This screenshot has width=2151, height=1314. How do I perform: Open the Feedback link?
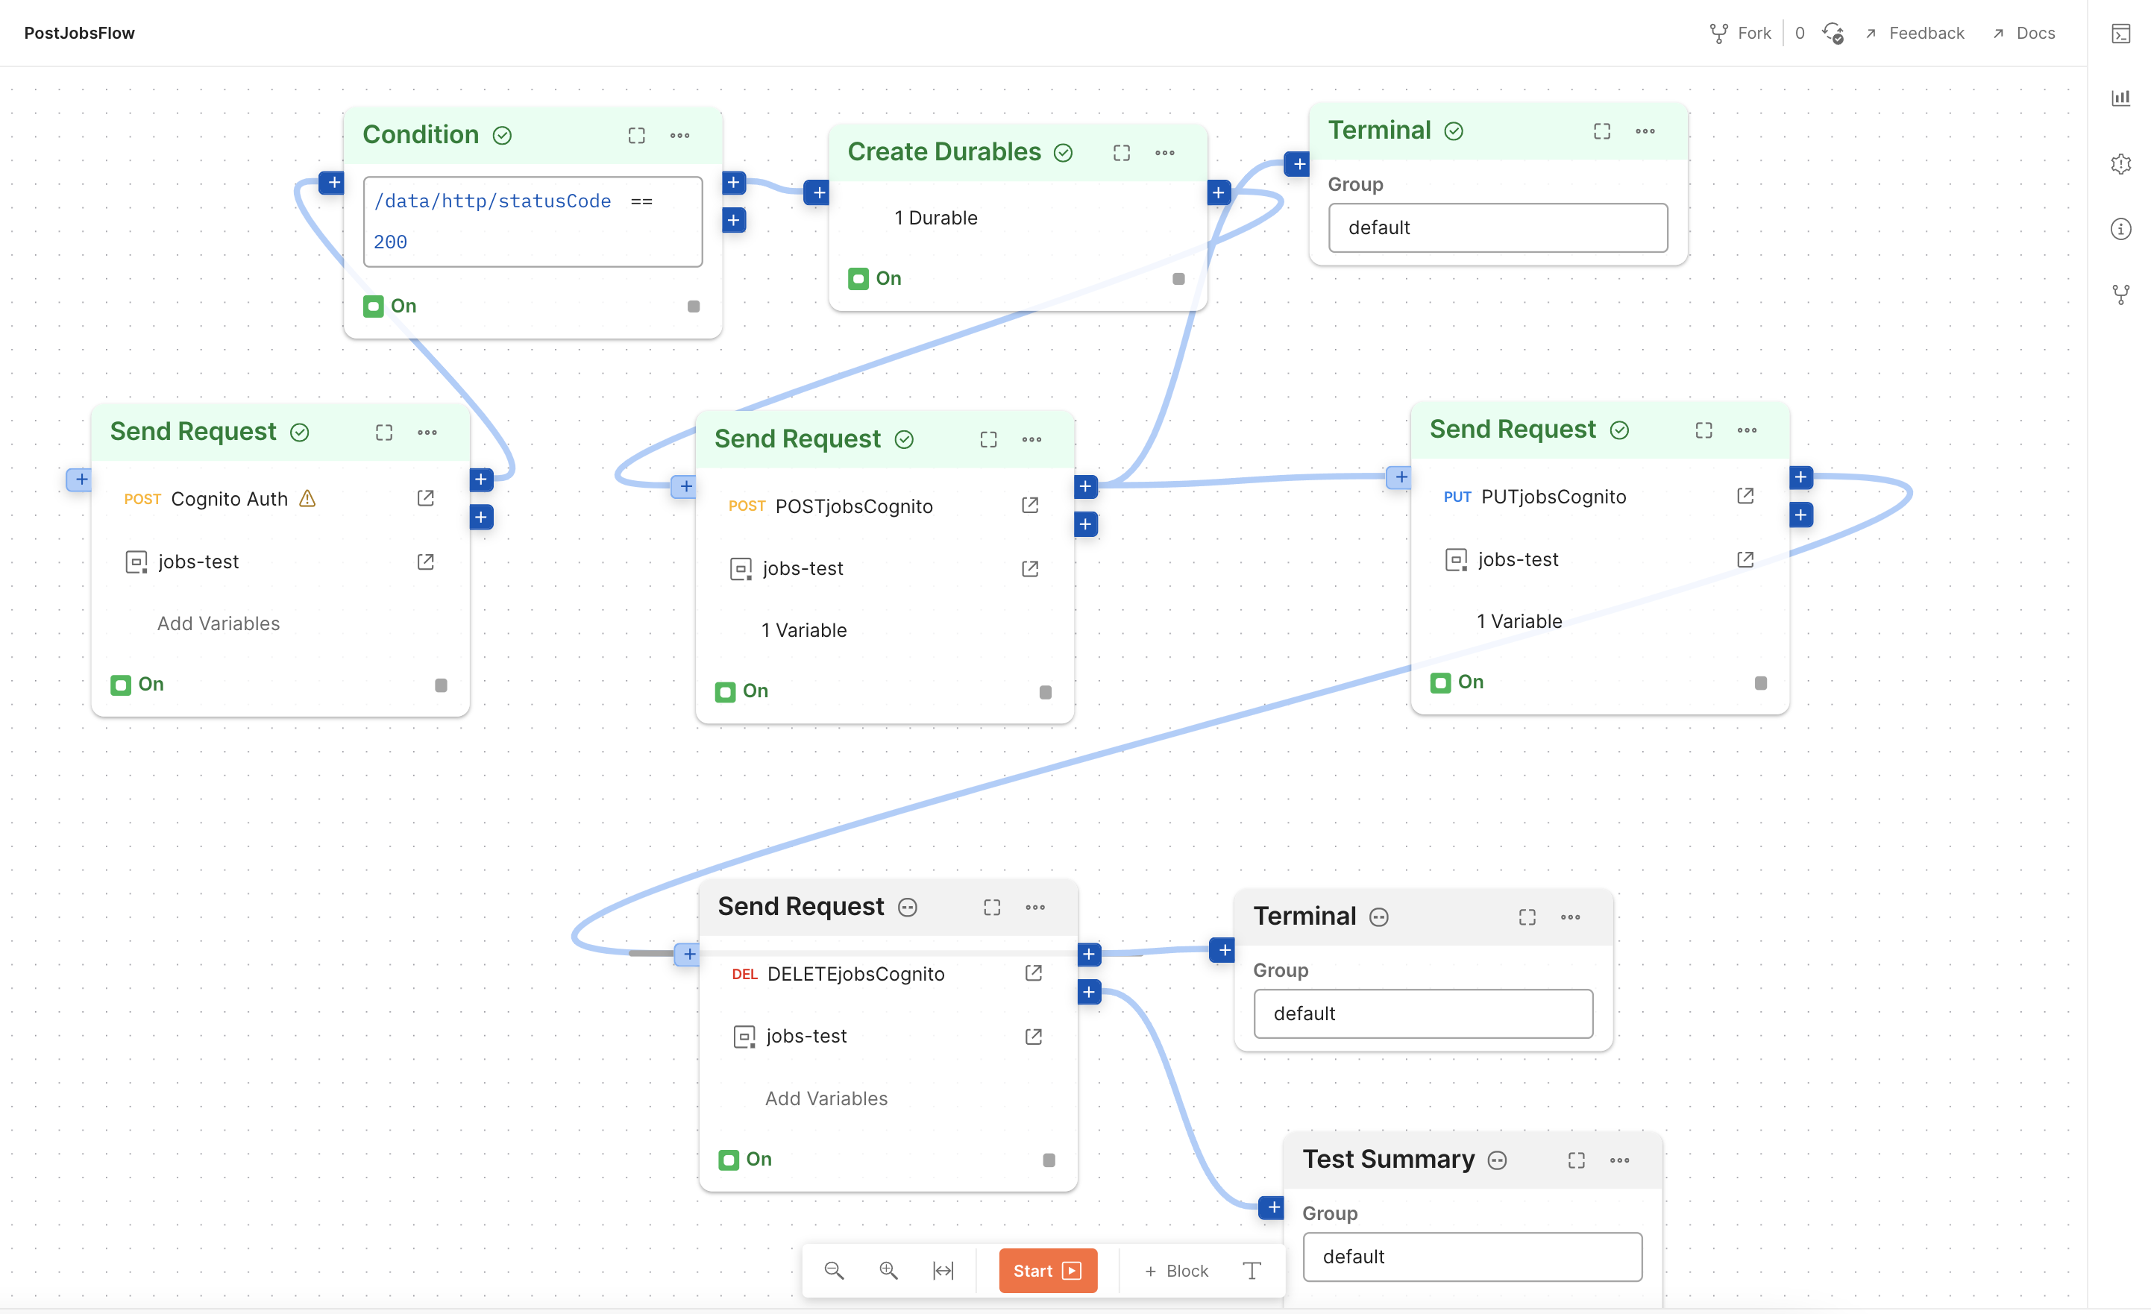[1915, 33]
